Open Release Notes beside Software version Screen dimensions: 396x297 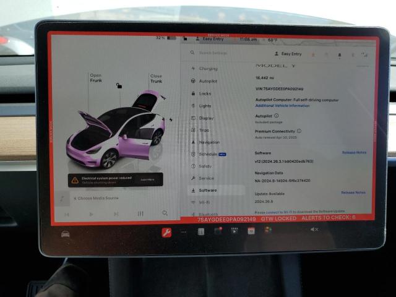pos(354,152)
